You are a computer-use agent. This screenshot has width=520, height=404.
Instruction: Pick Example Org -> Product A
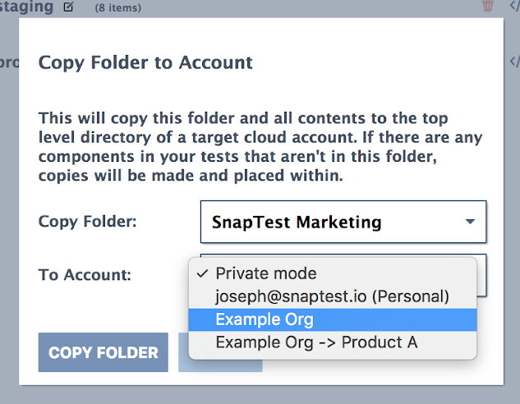pyautogui.click(x=333, y=342)
